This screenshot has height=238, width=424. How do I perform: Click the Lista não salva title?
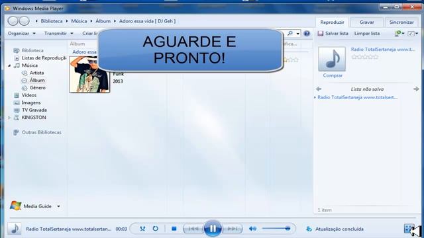[367, 89]
